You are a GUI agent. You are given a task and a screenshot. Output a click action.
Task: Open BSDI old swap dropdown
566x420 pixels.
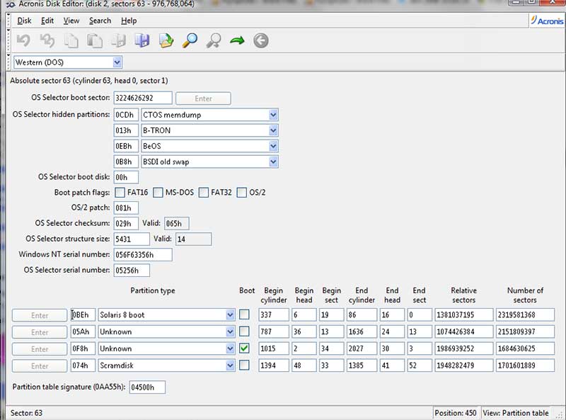pos(273,161)
